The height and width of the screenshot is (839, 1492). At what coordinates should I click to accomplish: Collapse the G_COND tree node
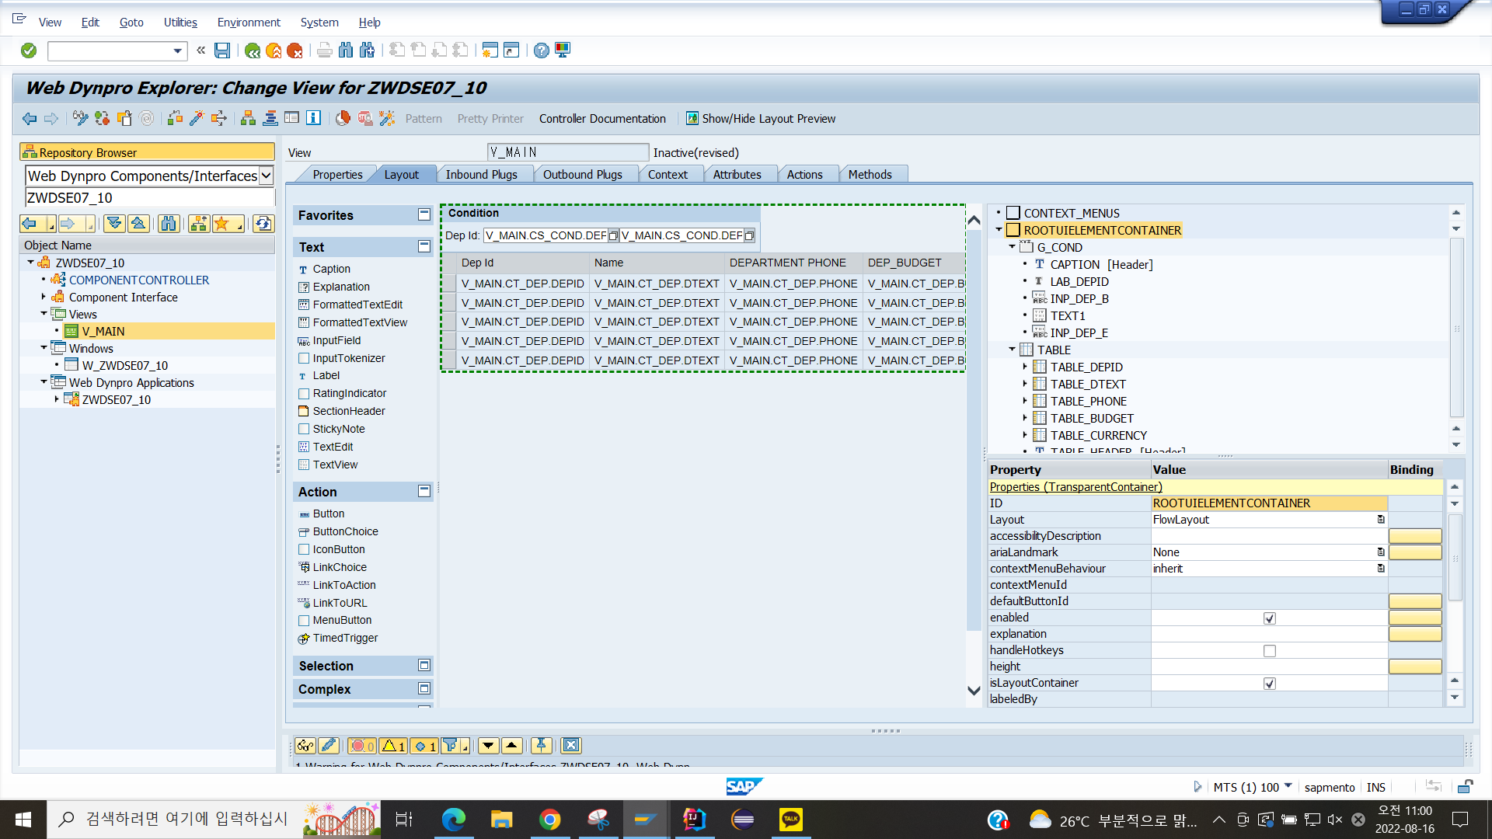[x=1012, y=246]
